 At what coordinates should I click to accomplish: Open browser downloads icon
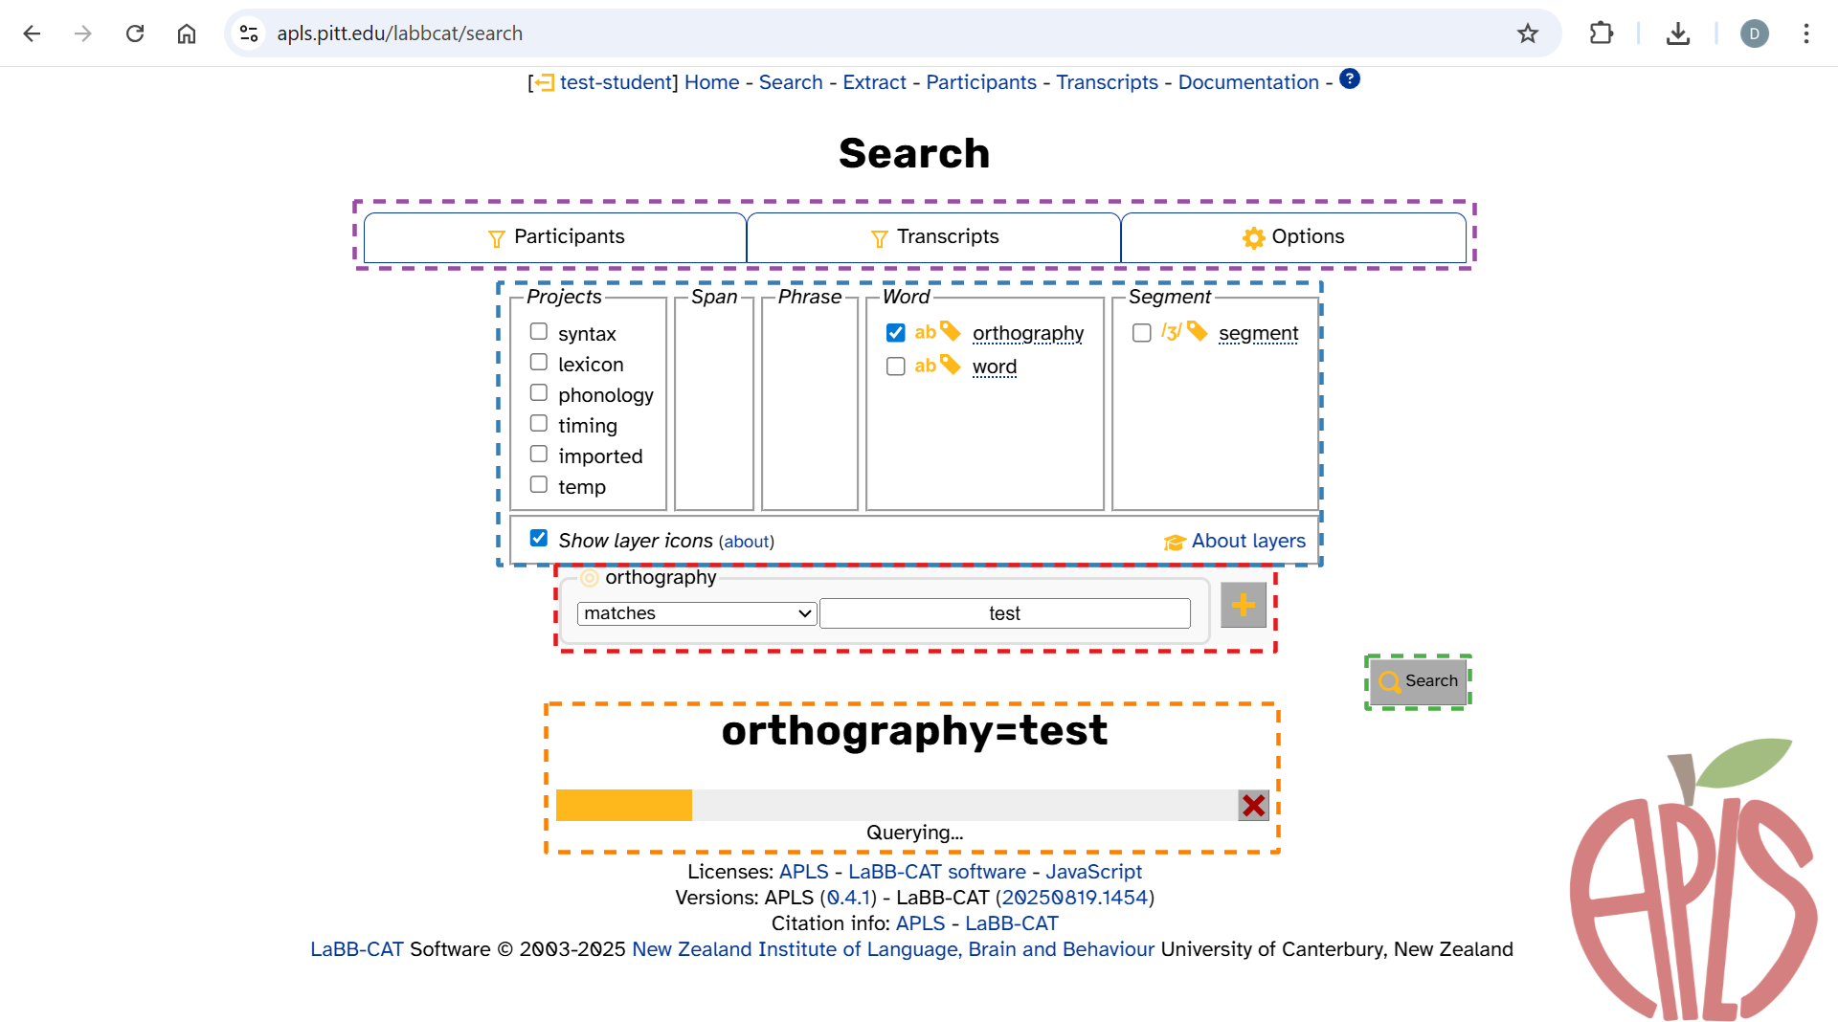coord(1677,33)
